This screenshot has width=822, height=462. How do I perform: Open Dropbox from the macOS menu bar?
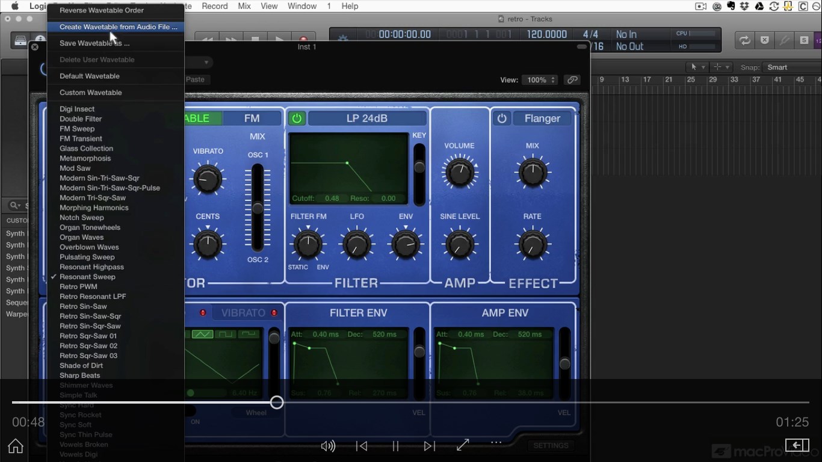[745, 6]
